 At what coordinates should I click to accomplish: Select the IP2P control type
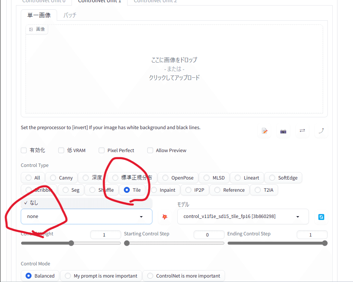coord(195,190)
